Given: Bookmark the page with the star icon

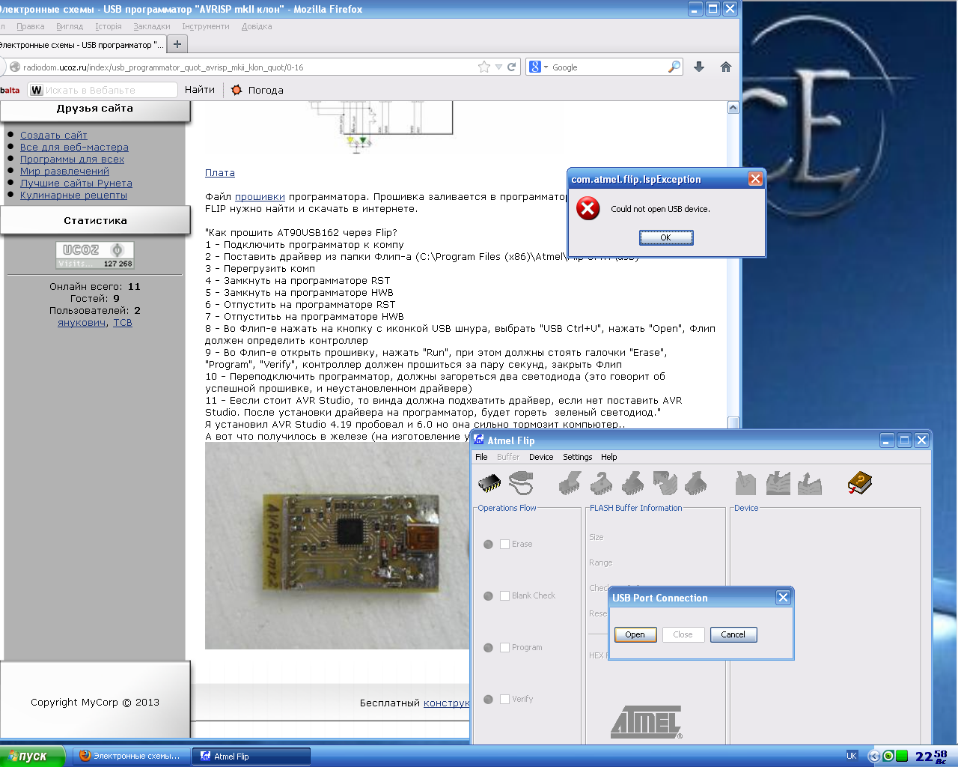Looking at the screenshot, I should (x=484, y=67).
